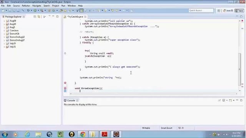Click the error marker beside void throwException

pos(65,88)
